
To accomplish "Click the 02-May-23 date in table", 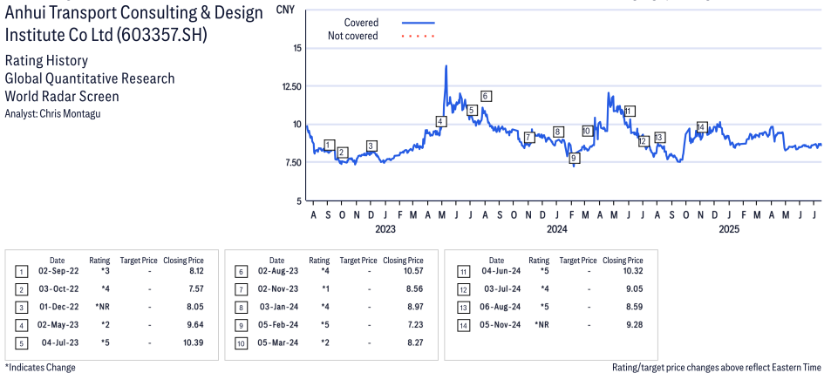I will pos(58,325).
